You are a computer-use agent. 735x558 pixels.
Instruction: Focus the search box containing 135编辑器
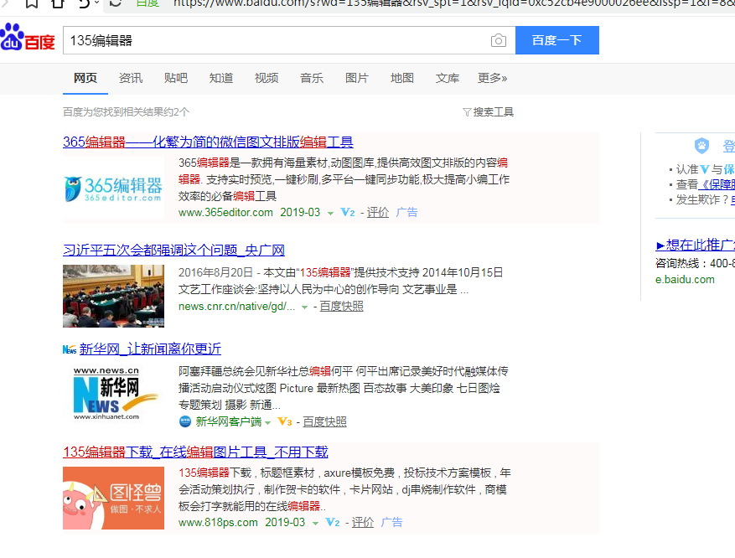click(289, 40)
